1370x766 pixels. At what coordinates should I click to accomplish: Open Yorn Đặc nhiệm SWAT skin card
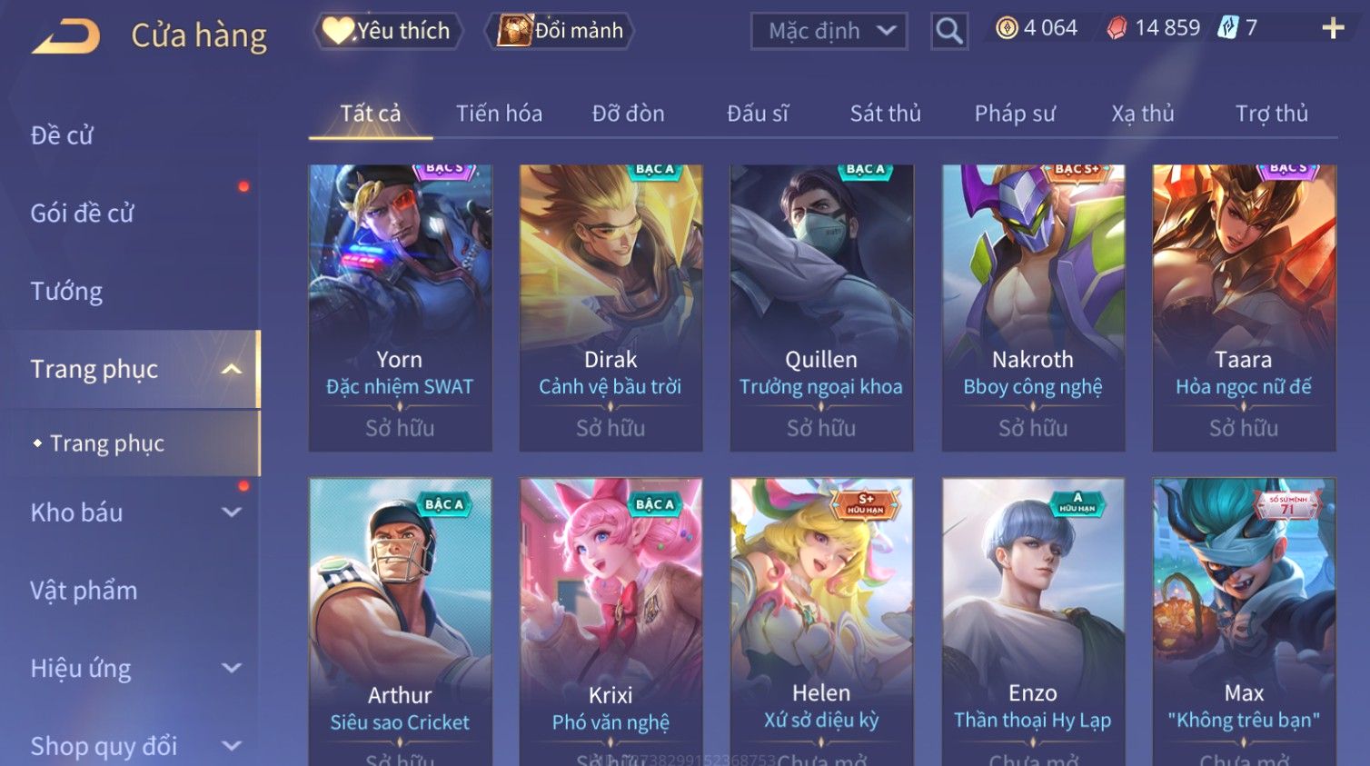point(400,308)
